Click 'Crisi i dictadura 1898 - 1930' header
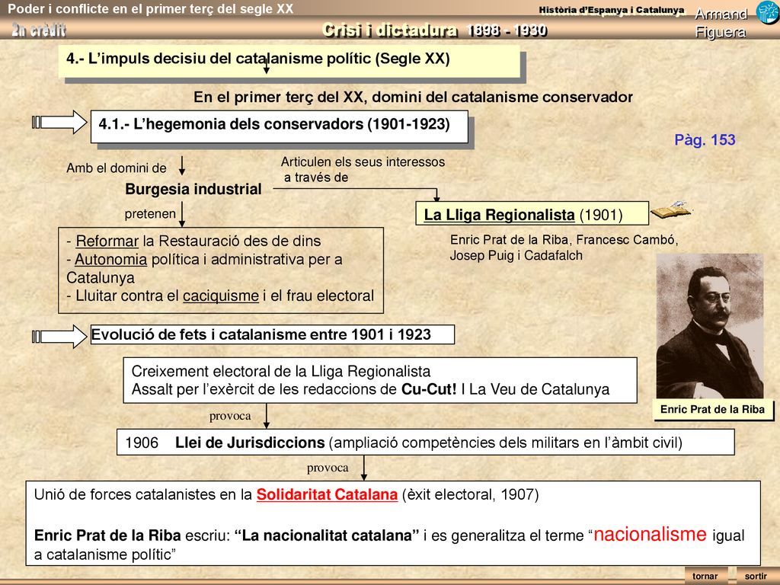This screenshot has height=585, width=780. (434, 30)
